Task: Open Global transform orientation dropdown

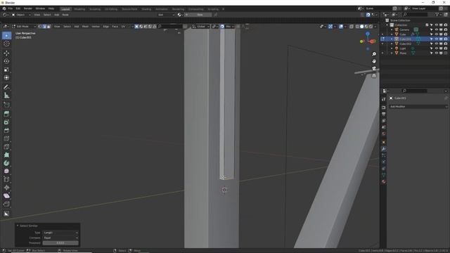Action: [x=201, y=27]
